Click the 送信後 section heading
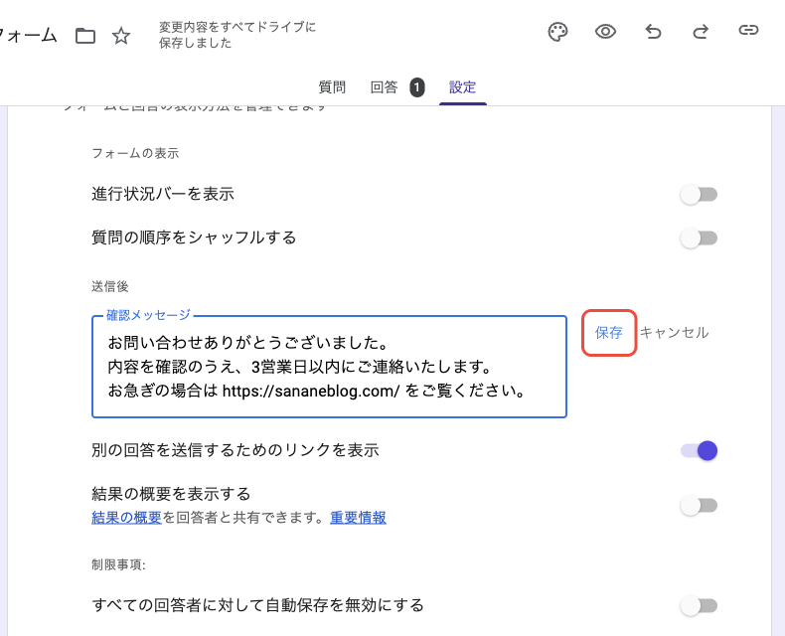This screenshot has height=636, width=785. (110, 286)
